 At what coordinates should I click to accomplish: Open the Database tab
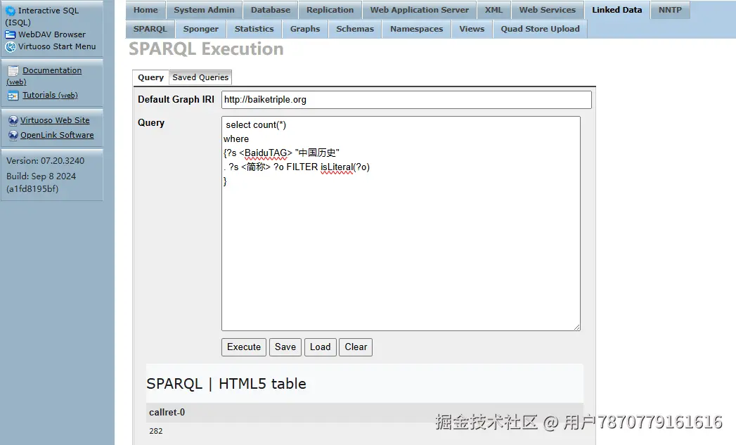coord(271,10)
